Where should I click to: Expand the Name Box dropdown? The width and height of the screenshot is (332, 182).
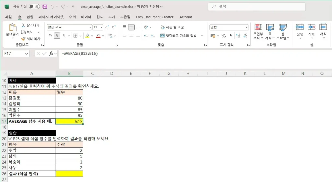[x=26, y=54]
